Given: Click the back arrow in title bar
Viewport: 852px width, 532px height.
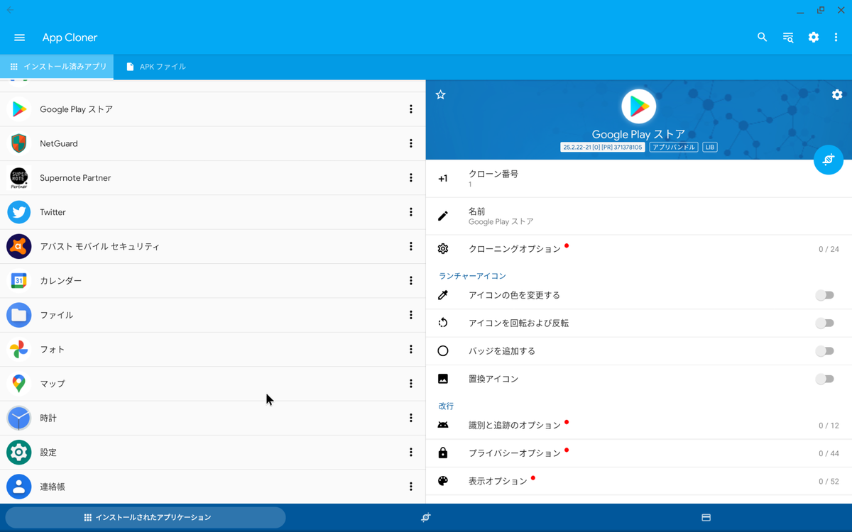Looking at the screenshot, I should (x=10, y=10).
